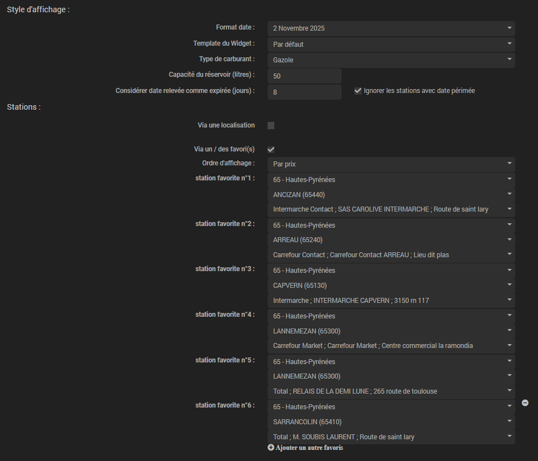The height and width of the screenshot is (461, 538).
Task: Open the Template du Widget dropdown
Action: click(391, 44)
